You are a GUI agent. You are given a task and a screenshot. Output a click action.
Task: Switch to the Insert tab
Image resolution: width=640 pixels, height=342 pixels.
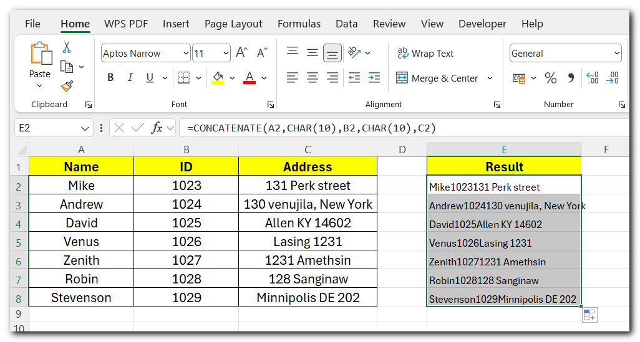click(x=176, y=24)
